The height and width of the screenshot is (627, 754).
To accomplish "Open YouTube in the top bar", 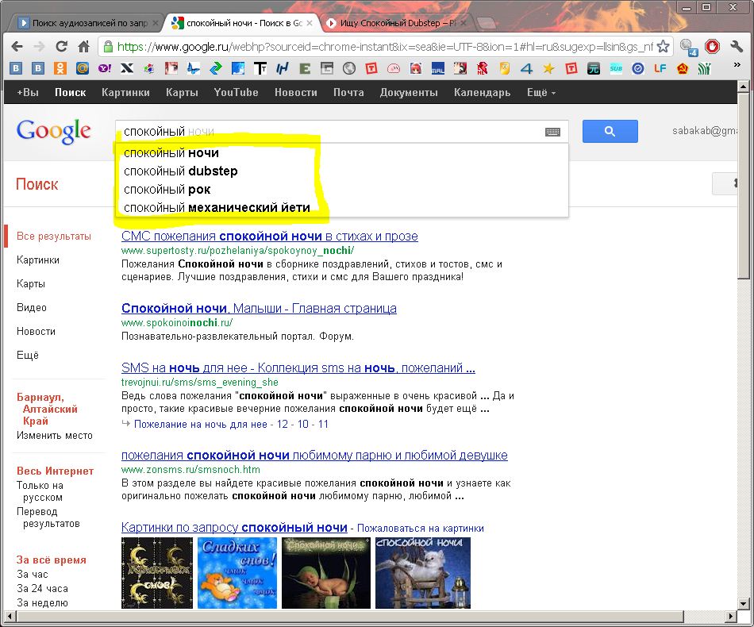I will point(236,92).
